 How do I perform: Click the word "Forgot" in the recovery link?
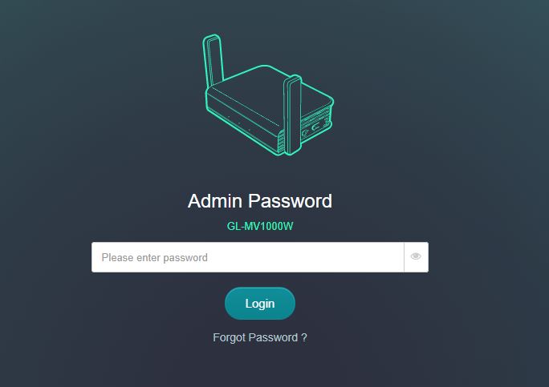pos(229,337)
